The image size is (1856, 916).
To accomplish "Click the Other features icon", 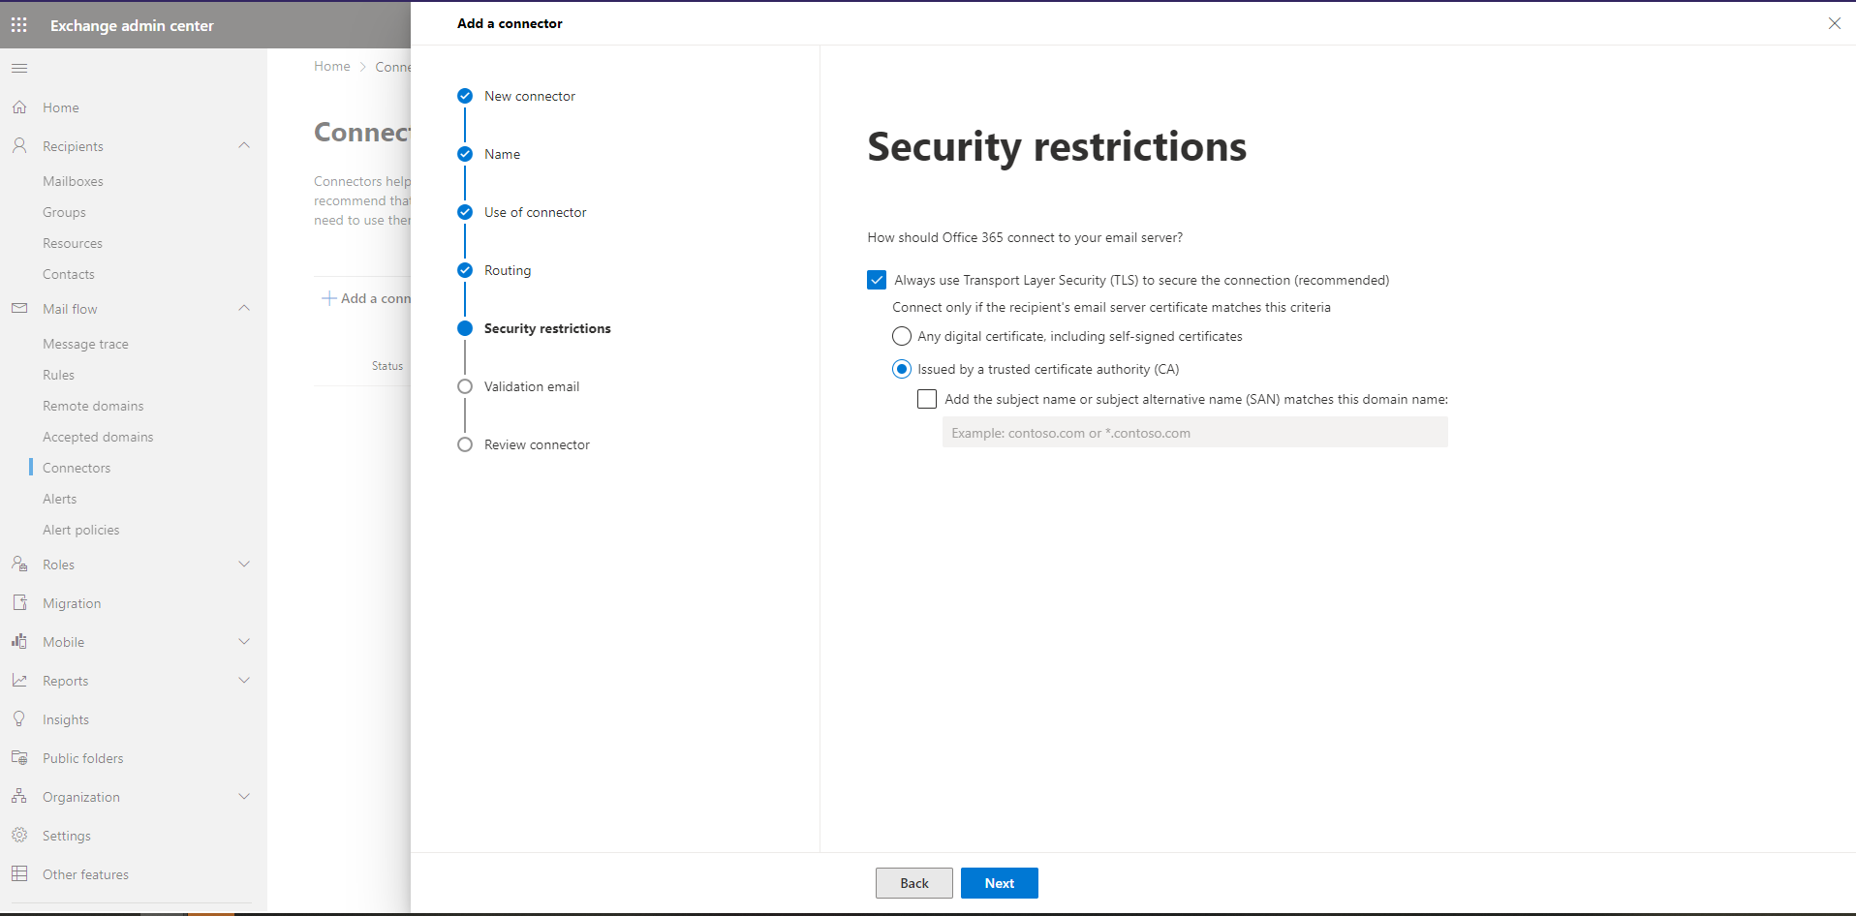I will [19, 874].
